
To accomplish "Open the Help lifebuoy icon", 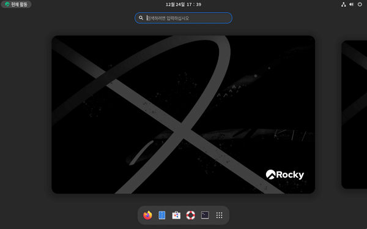I will [190, 215].
